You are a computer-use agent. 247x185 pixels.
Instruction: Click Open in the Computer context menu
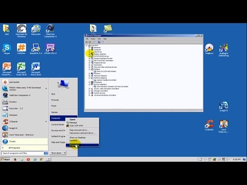(x=82, y=120)
